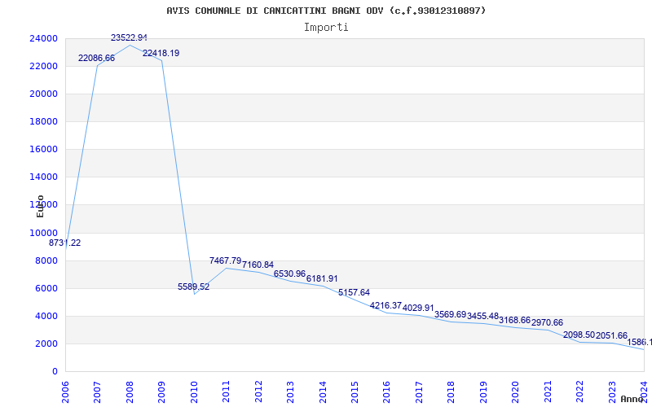
Task: Click the 7160.84 data label
Action: (x=258, y=265)
